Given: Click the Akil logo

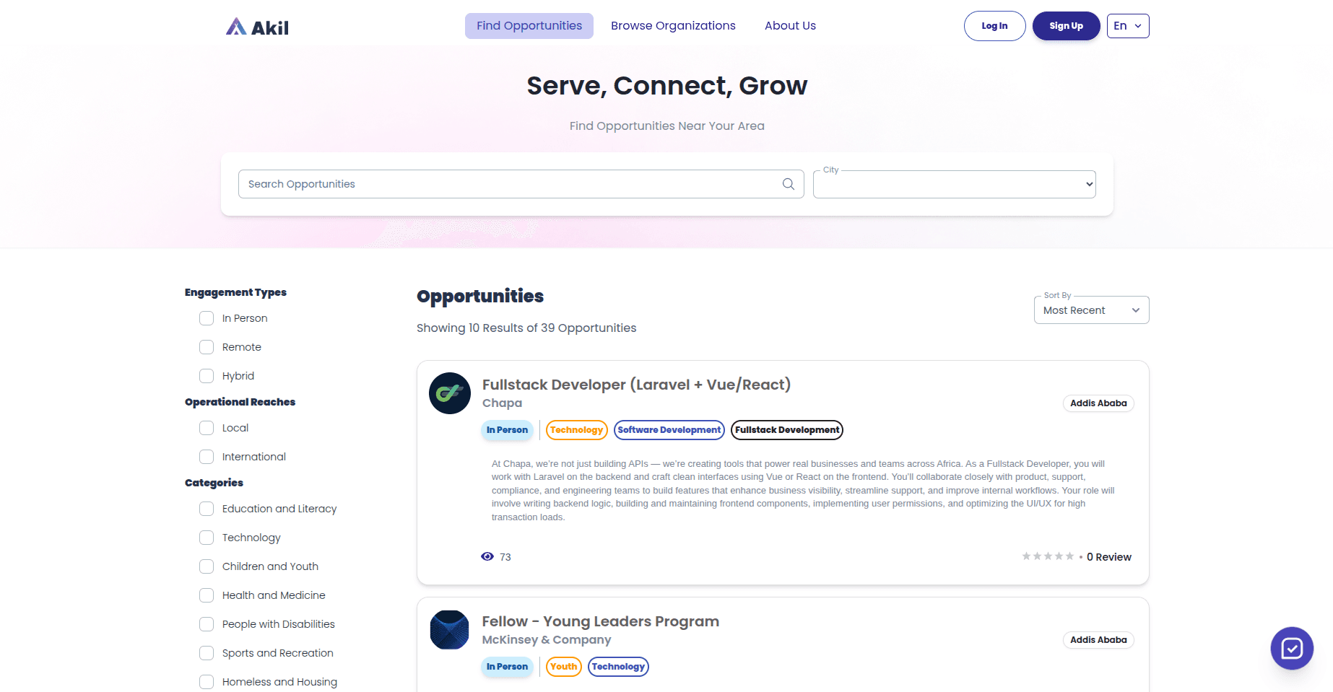Looking at the screenshot, I should pyautogui.click(x=257, y=27).
